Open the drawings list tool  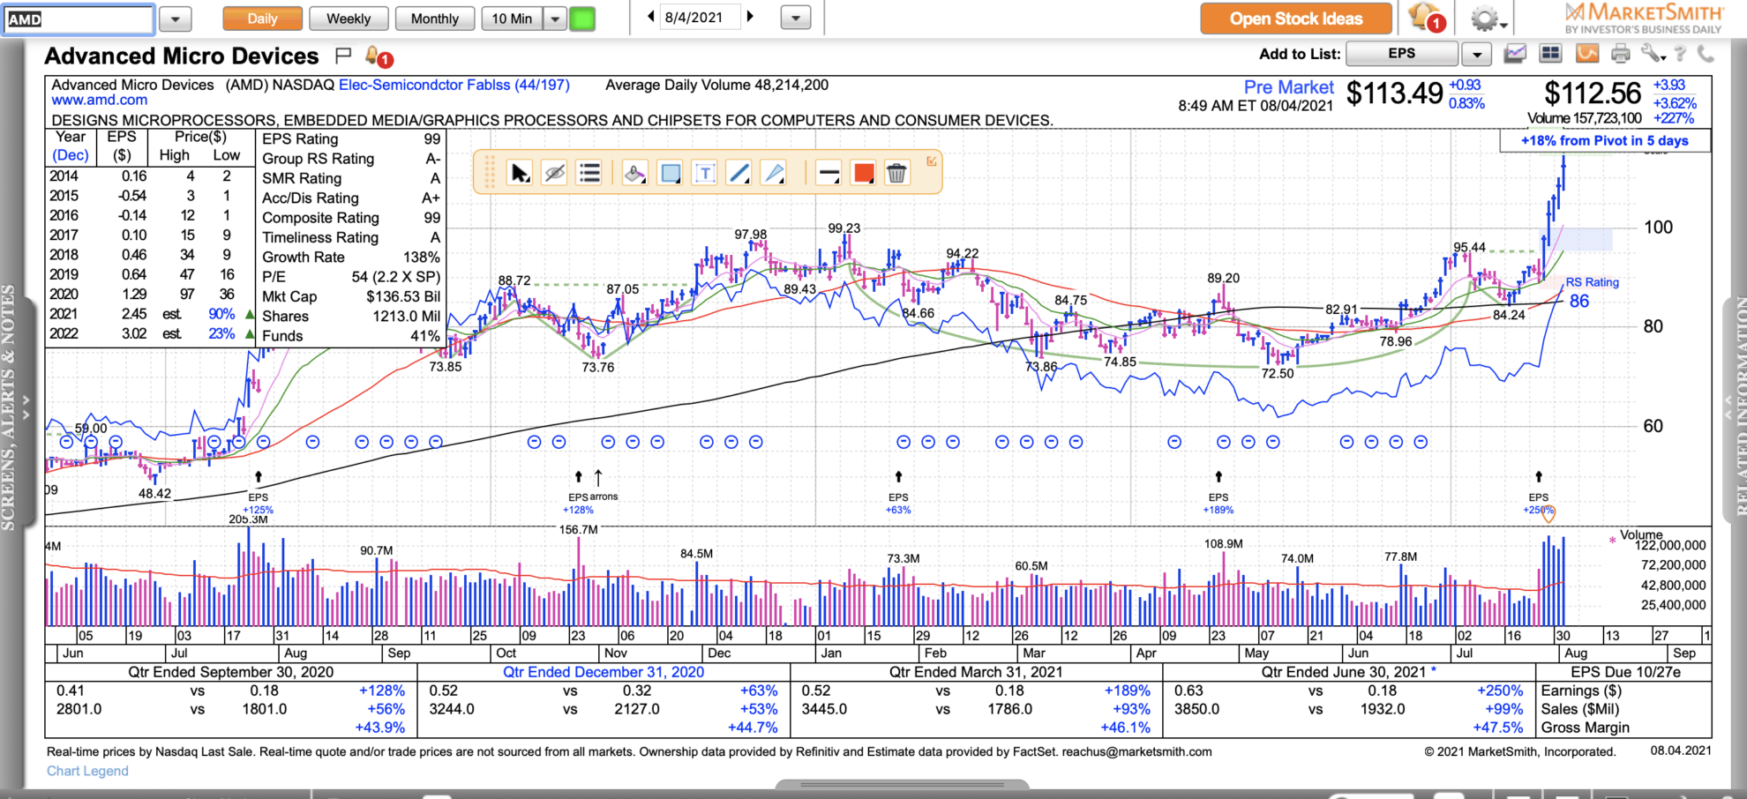(x=589, y=173)
